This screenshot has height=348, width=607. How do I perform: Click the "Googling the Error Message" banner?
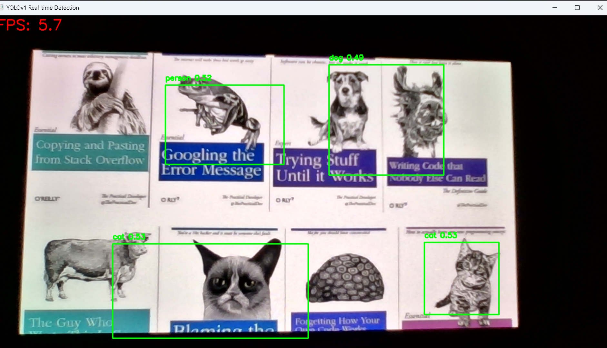(211, 162)
